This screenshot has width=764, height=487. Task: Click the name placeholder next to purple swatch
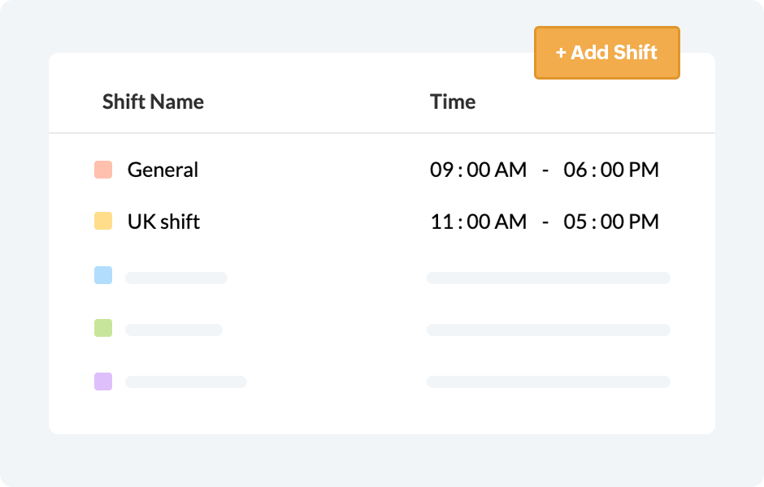click(x=186, y=381)
